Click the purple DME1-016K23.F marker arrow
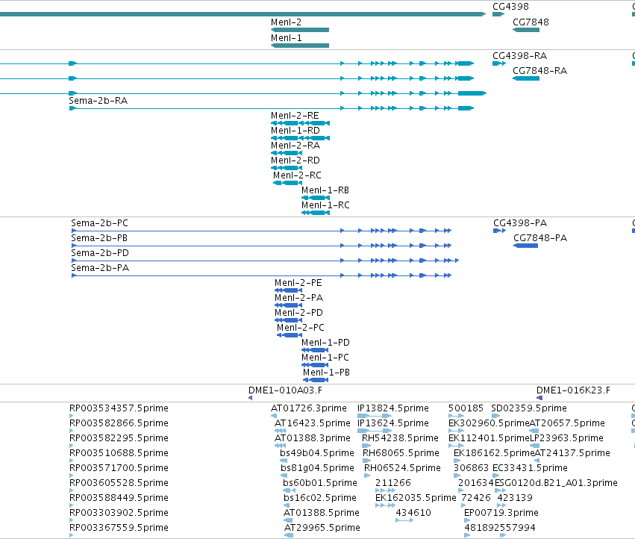635x539 pixels. (539, 398)
